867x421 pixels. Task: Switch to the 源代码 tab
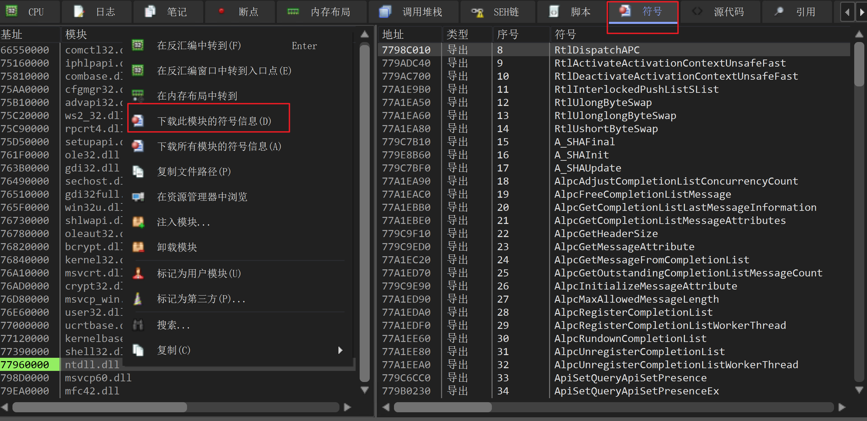728,12
